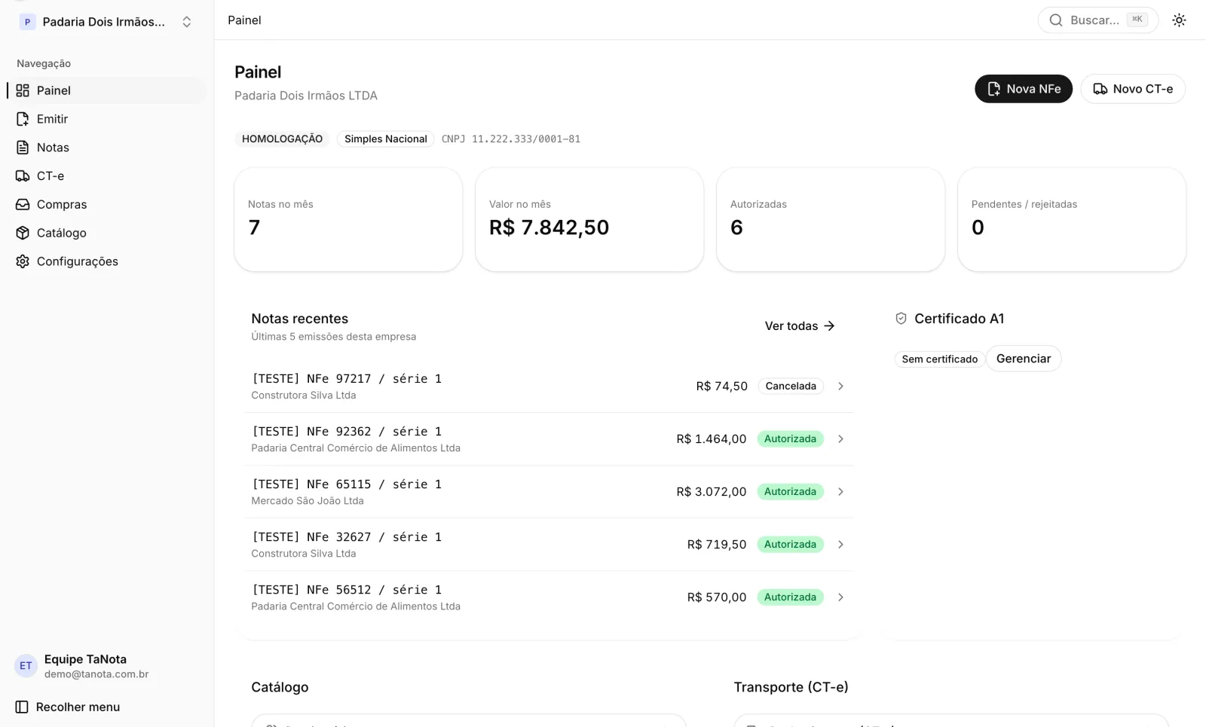The image size is (1206, 727).
Task: Click the magnifier icon in search box
Action: pos(1056,20)
